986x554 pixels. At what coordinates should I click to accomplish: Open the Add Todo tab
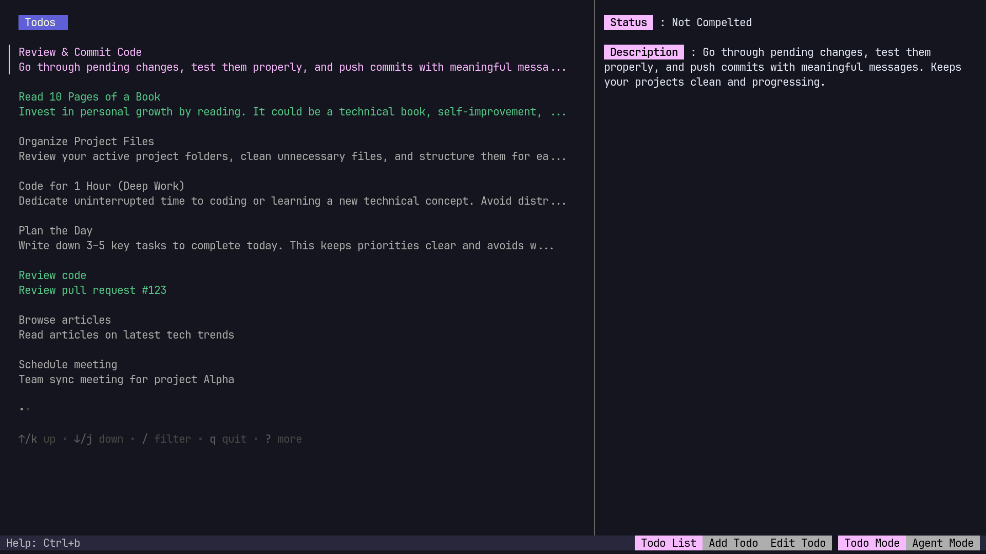pos(733,543)
